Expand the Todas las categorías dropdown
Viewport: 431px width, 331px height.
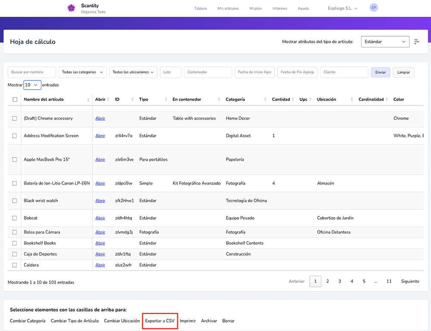[82, 72]
